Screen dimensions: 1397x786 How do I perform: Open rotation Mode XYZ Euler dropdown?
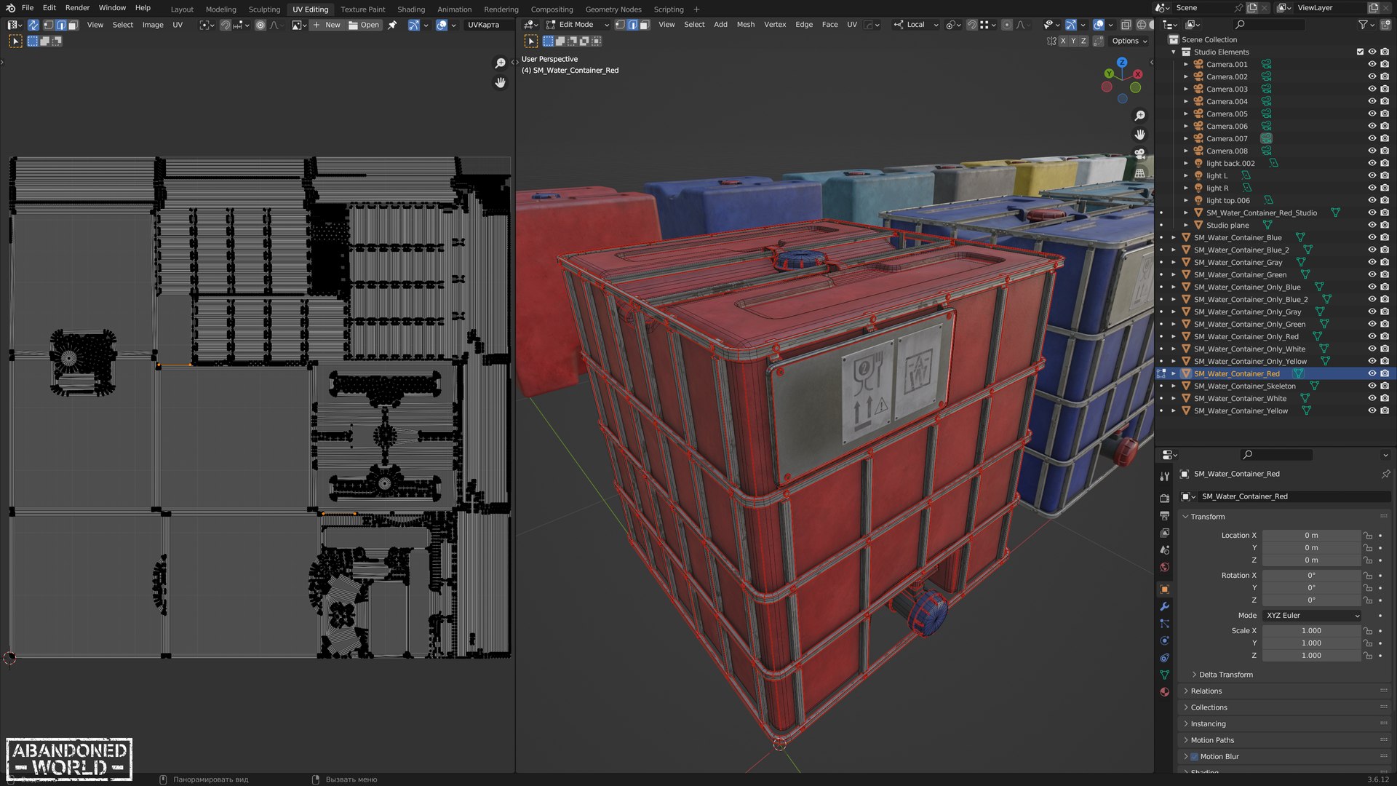point(1312,616)
